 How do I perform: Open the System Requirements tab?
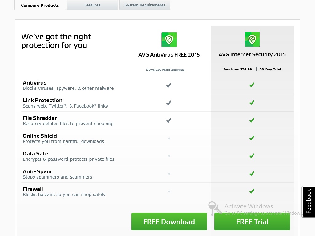tap(145, 5)
